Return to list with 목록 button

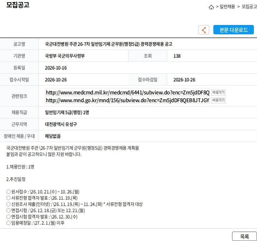point(245,236)
